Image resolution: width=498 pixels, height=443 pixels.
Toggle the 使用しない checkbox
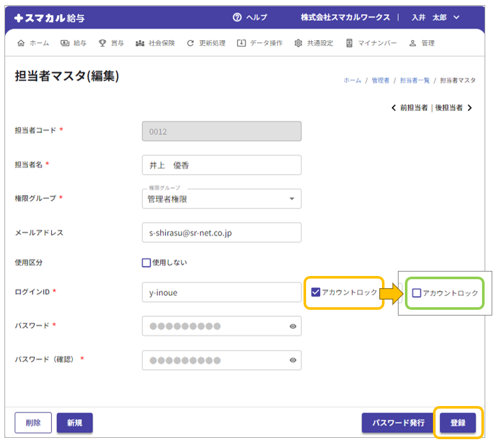pos(147,262)
